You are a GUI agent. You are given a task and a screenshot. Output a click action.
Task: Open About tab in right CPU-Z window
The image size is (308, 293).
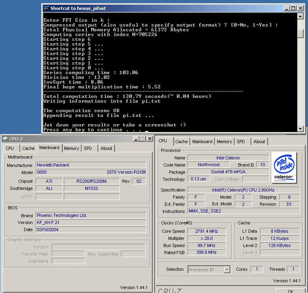259,142
